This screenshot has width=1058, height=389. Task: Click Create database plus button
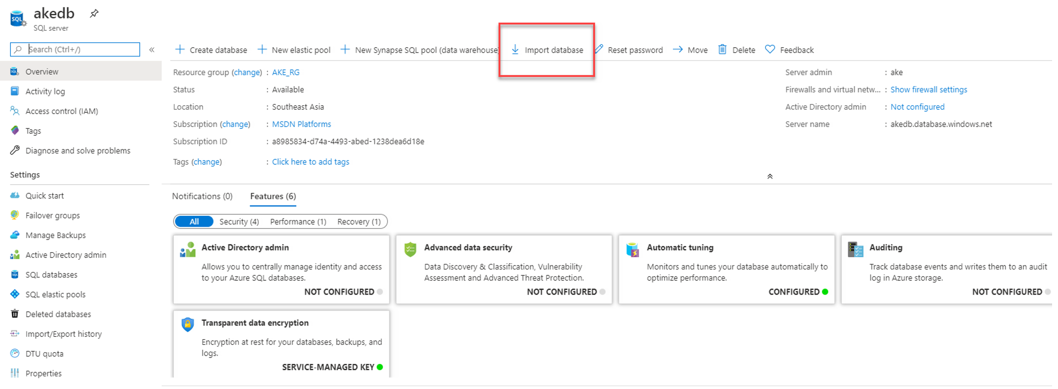tap(211, 50)
